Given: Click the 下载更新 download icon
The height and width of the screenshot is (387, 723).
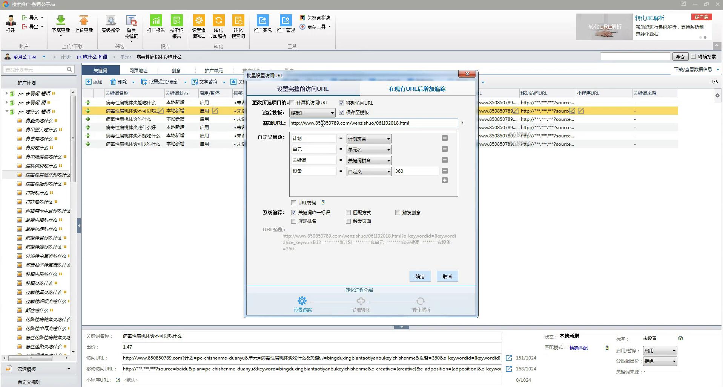Looking at the screenshot, I should [x=61, y=21].
